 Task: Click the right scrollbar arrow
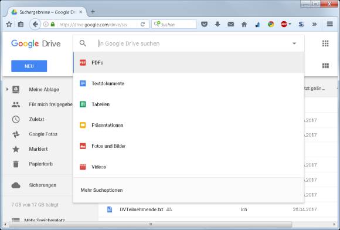pyautogui.click(x=334, y=224)
